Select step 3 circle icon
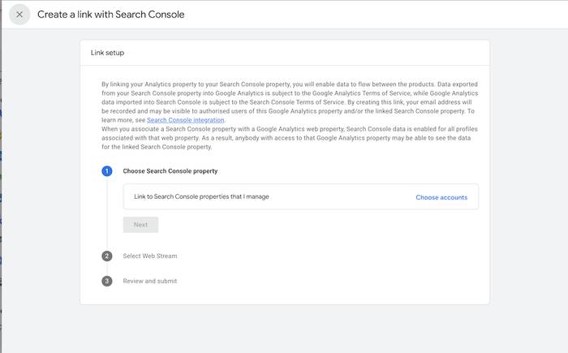The width and height of the screenshot is (568, 353). [x=107, y=282]
